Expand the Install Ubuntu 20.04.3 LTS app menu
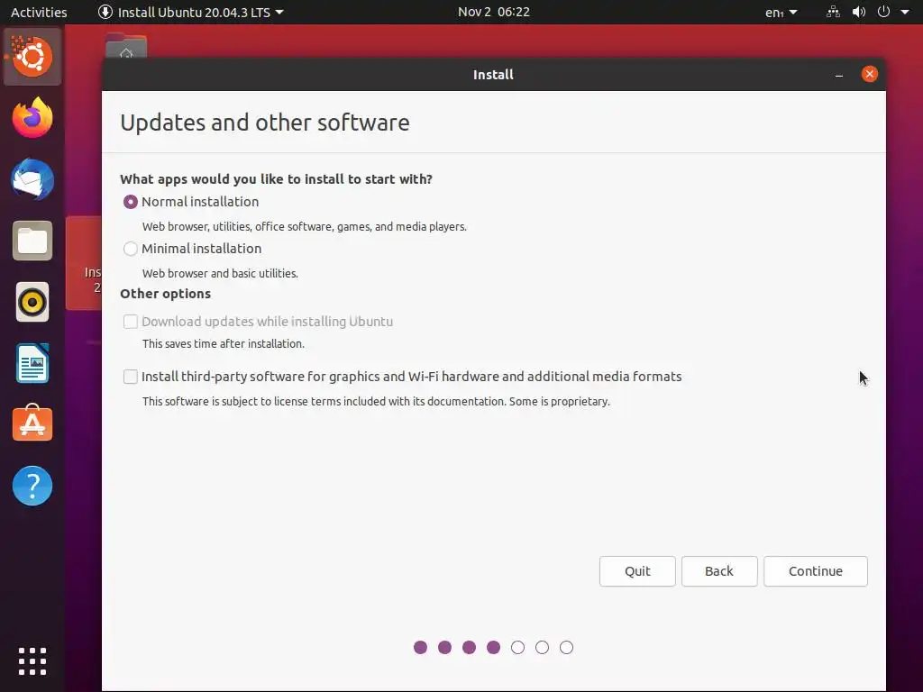 [191, 12]
